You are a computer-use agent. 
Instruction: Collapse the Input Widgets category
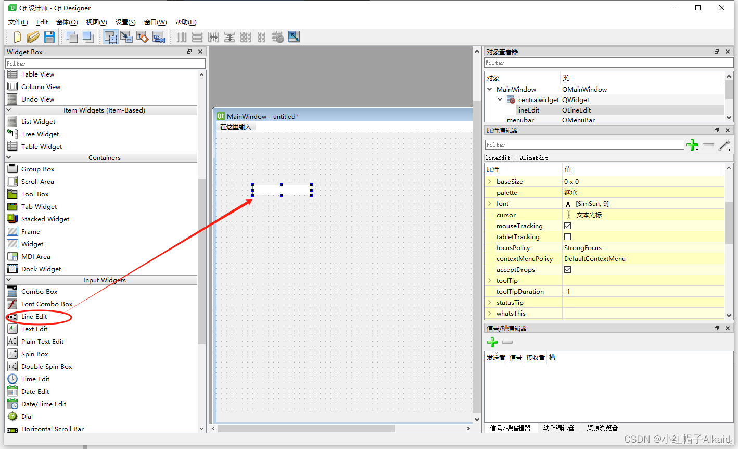point(9,280)
